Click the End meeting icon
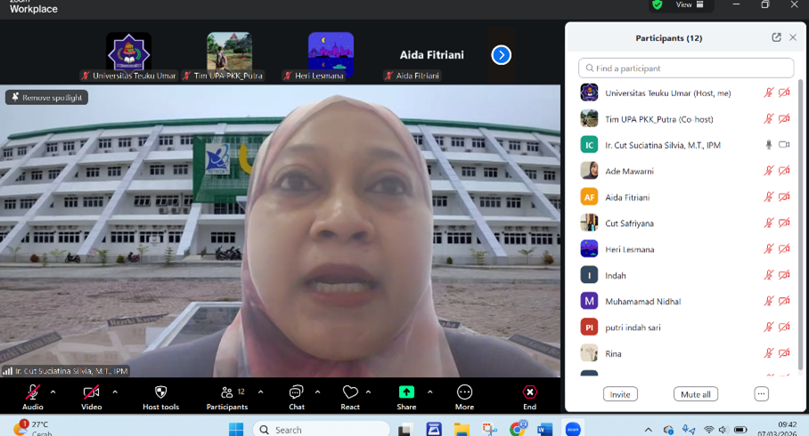 (x=530, y=392)
